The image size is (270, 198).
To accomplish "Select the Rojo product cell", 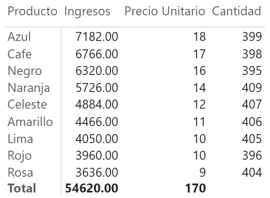I will click(x=20, y=156).
